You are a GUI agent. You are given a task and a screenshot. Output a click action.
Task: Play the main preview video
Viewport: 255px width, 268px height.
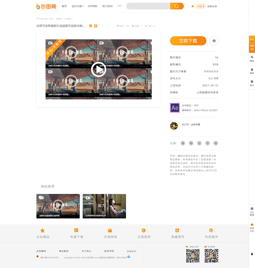(99, 69)
